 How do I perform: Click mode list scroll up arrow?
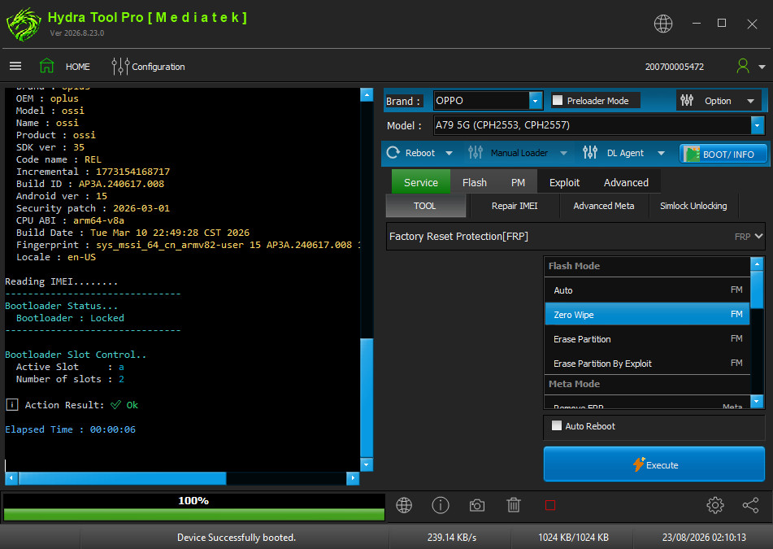(757, 264)
